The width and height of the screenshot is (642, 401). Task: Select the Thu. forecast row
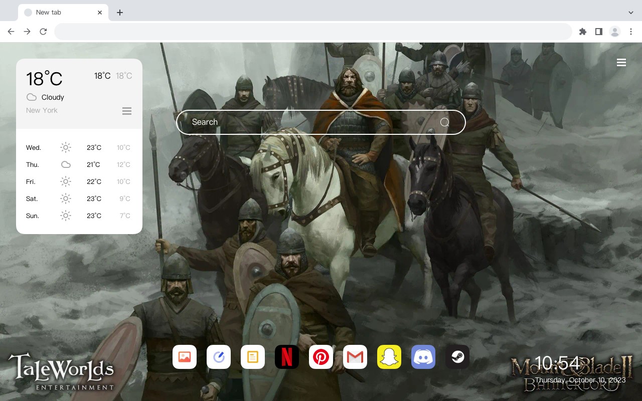(x=79, y=164)
